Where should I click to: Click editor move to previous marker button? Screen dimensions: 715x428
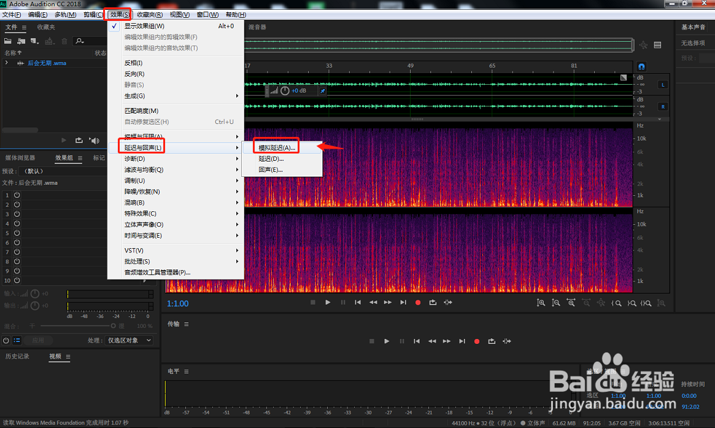point(358,303)
